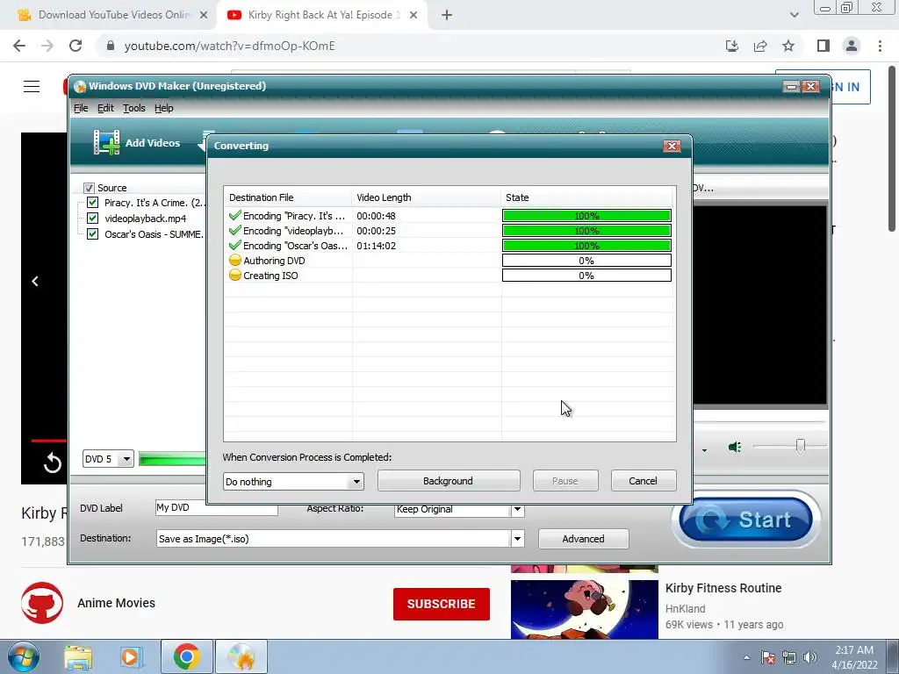Click the State column header
The image size is (899, 674).
pyautogui.click(x=587, y=197)
